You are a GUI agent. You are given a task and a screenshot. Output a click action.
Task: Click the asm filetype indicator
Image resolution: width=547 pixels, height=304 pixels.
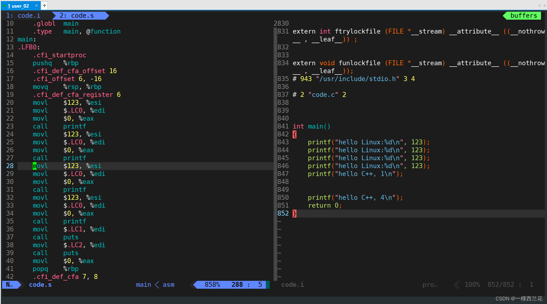coord(168,285)
